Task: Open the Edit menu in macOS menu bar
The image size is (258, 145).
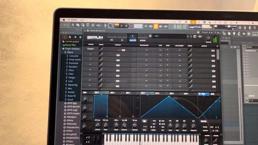Action: click(x=82, y=20)
